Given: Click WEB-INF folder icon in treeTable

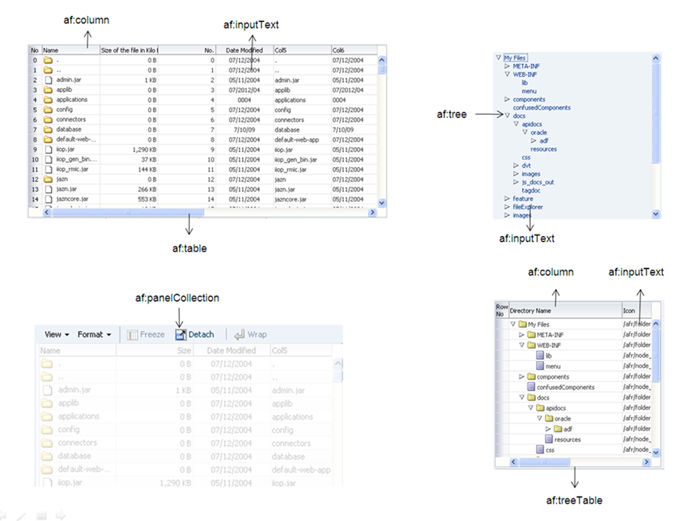Looking at the screenshot, I should (531, 345).
